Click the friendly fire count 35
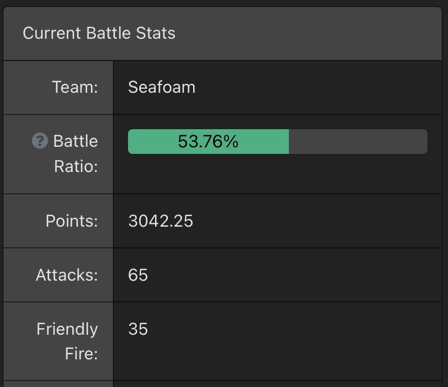Screen dimensions: 448x387 pyautogui.click(x=138, y=329)
